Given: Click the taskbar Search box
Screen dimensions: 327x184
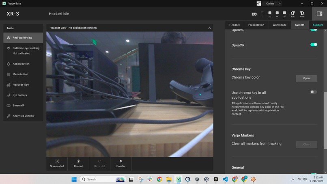Looking at the screenshot, I should pyautogui.click(x=103, y=179).
